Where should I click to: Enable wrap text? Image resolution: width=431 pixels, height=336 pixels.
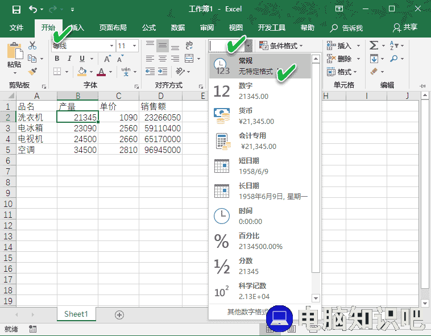coord(189,45)
